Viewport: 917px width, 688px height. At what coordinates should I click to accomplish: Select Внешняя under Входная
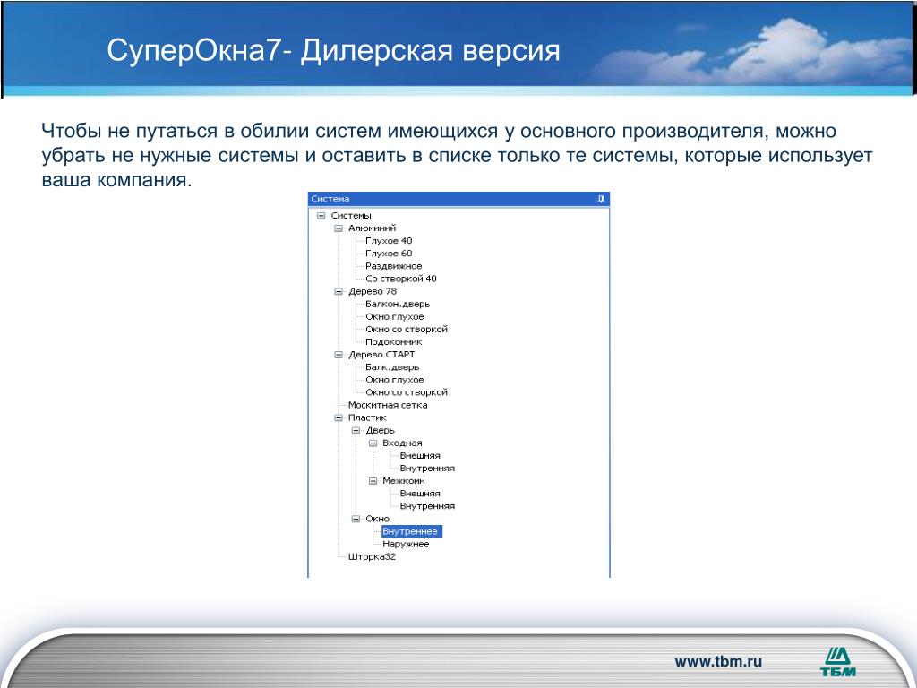(420, 456)
